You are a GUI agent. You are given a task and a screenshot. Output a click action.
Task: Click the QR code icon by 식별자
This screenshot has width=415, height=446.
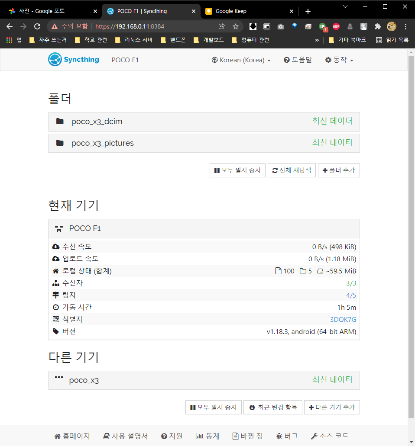(56, 319)
